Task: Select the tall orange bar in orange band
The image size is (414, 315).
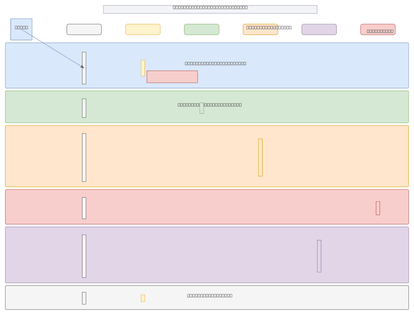Action: [x=260, y=157]
